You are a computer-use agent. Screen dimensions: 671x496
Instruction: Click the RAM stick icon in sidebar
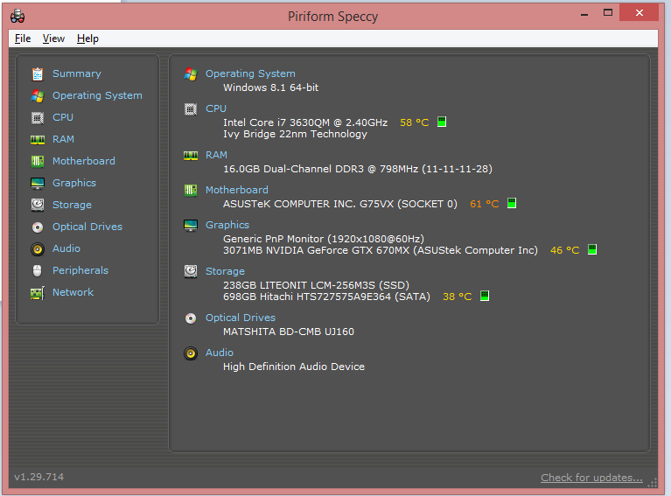click(x=38, y=139)
